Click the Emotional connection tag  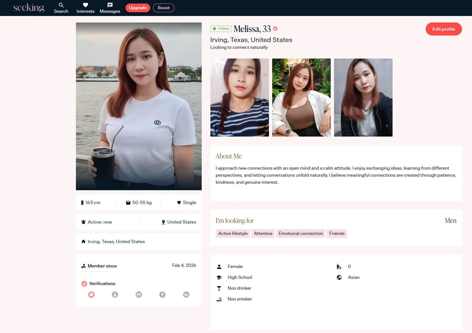pyautogui.click(x=301, y=234)
